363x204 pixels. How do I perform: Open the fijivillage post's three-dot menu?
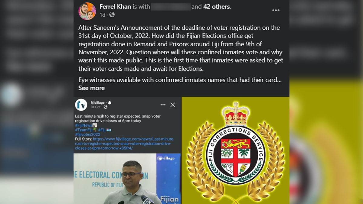163,105
